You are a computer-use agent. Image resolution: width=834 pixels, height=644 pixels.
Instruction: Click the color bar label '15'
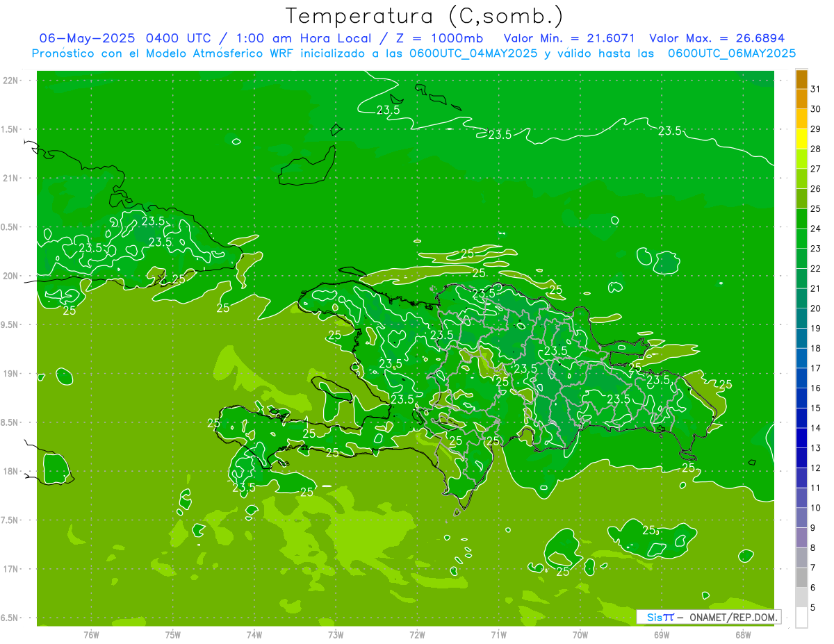[x=815, y=408]
